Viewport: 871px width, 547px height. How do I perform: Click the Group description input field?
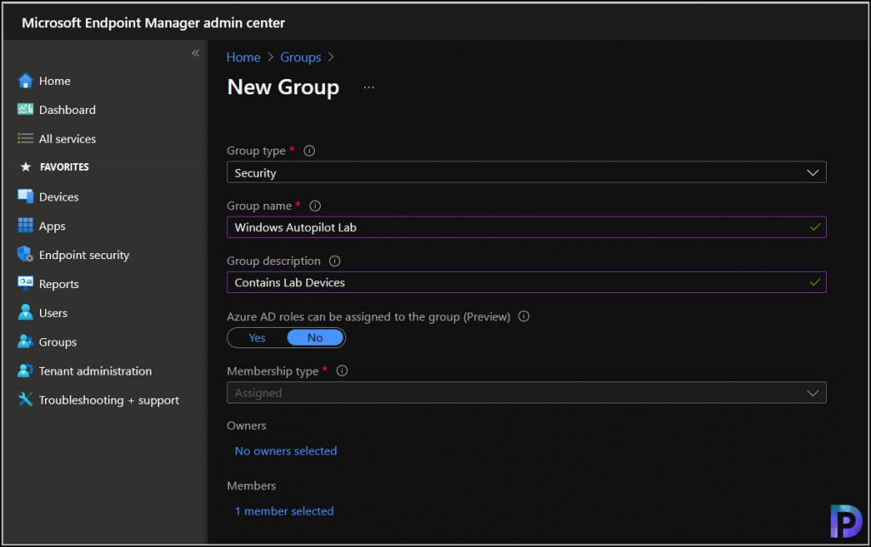pyautogui.click(x=526, y=282)
